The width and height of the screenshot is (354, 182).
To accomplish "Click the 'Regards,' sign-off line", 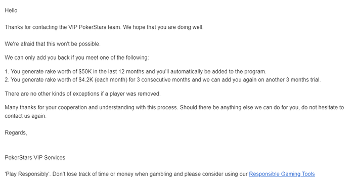I will (16, 133).
